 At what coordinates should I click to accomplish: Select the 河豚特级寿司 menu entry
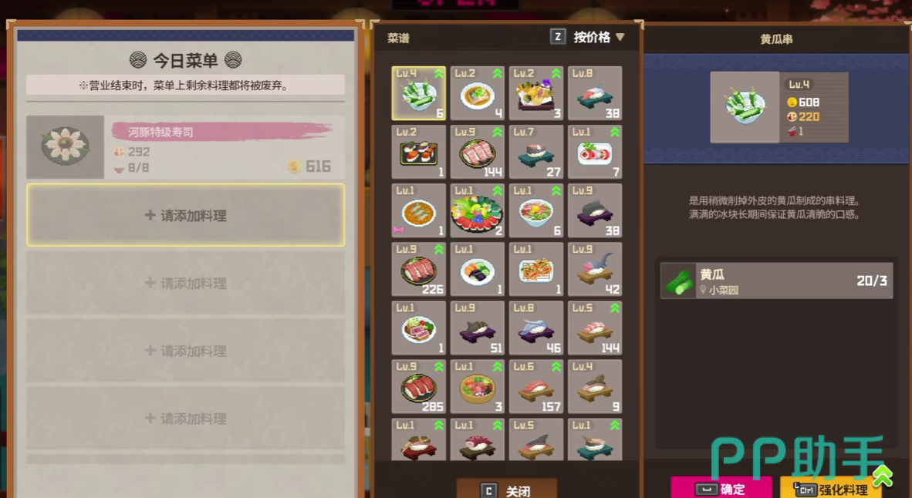coord(185,147)
